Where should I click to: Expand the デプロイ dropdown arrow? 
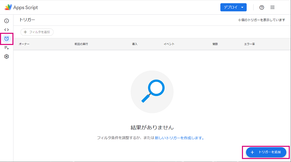click(242, 7)
